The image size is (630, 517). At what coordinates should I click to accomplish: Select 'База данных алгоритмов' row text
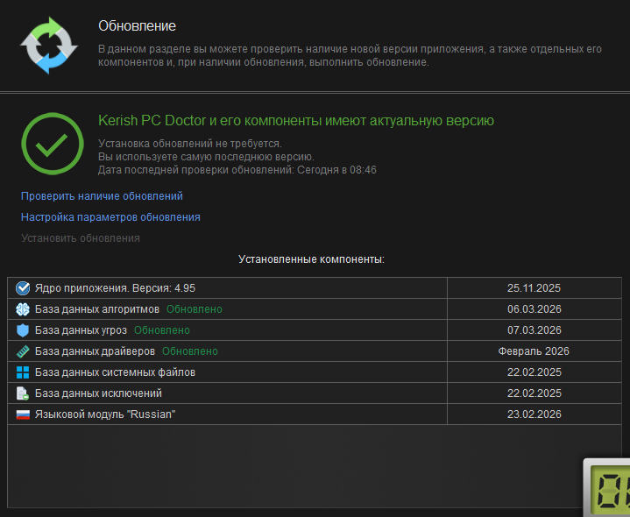(97, 309)
